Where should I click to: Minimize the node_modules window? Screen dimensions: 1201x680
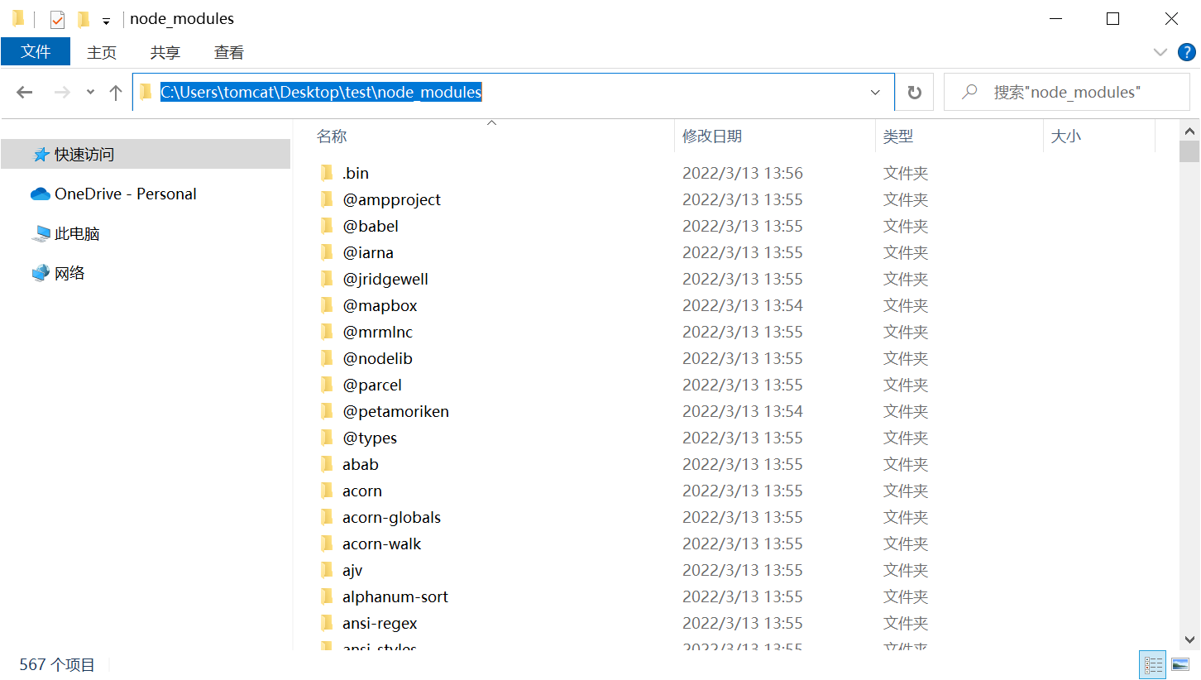1055,18
